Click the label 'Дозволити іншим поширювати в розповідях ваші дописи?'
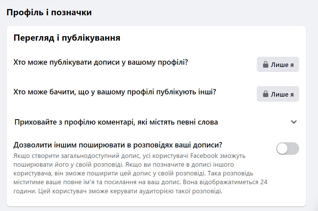The image size is (318, 211). click(118, 145)
